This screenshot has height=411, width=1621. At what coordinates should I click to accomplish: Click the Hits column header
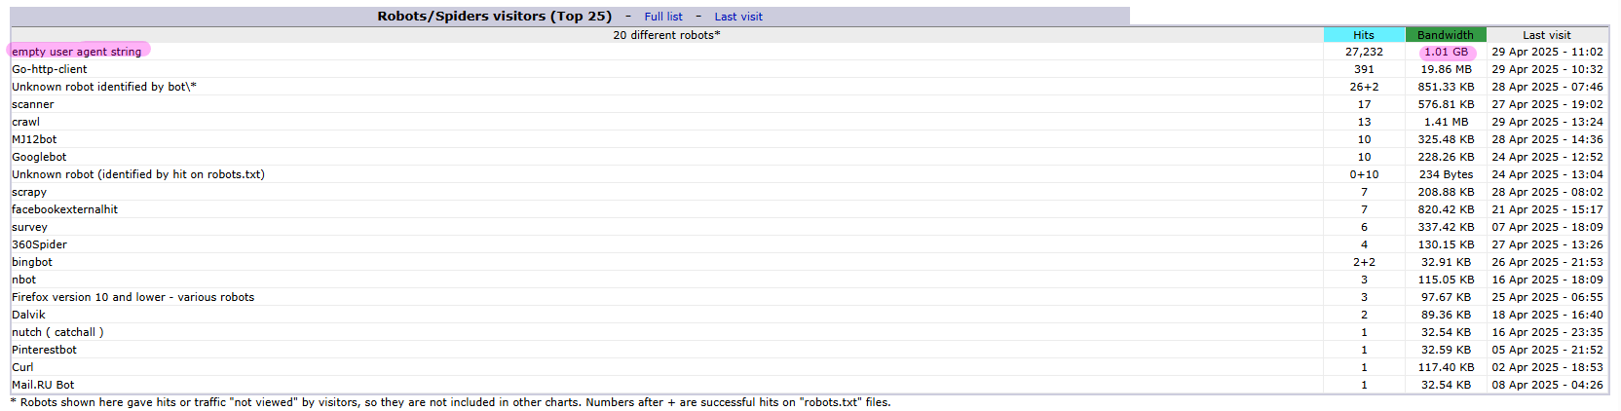click(1364, 35)
